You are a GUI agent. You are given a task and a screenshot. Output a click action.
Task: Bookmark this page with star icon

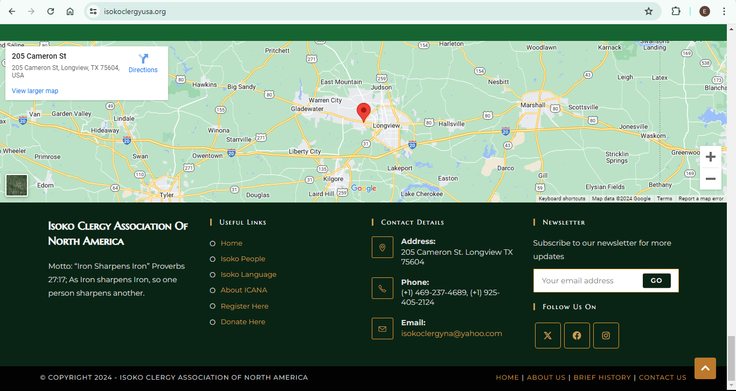pos(649,11)
